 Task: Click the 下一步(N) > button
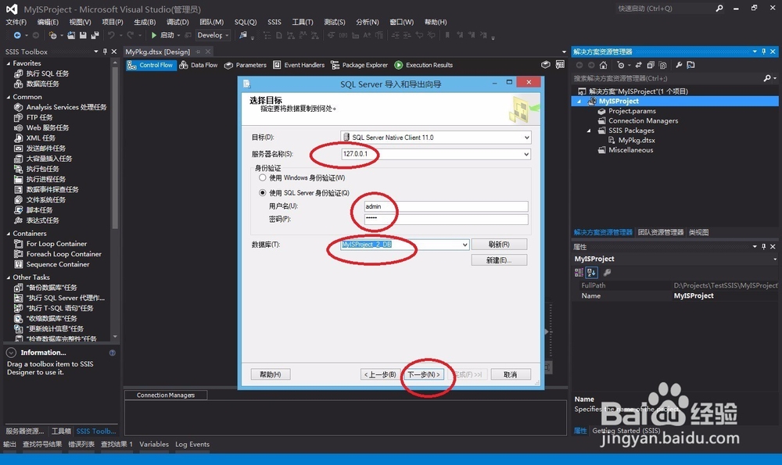(423, 374)
